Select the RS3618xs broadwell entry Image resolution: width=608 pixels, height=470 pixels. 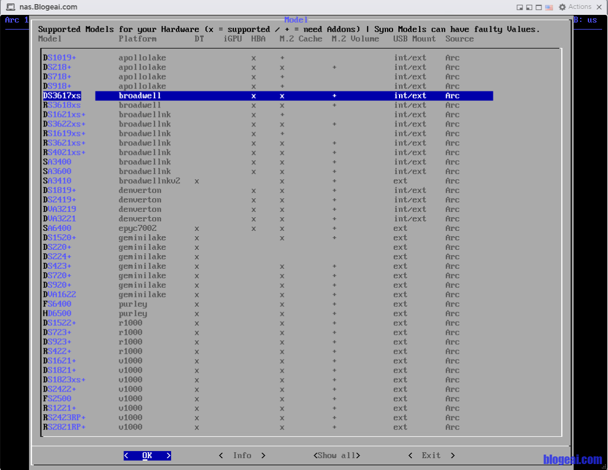(x=62, y=105)
